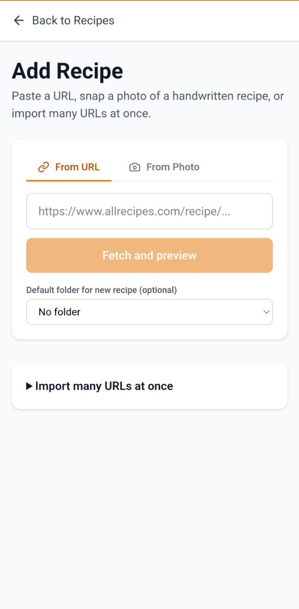Switch to the From URL tab label
Image resolution: width=299 pixels, height=609 pixels.
77,167
